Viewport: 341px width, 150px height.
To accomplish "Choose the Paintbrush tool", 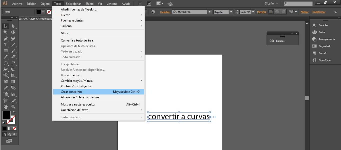I will (x=13, y=51).
